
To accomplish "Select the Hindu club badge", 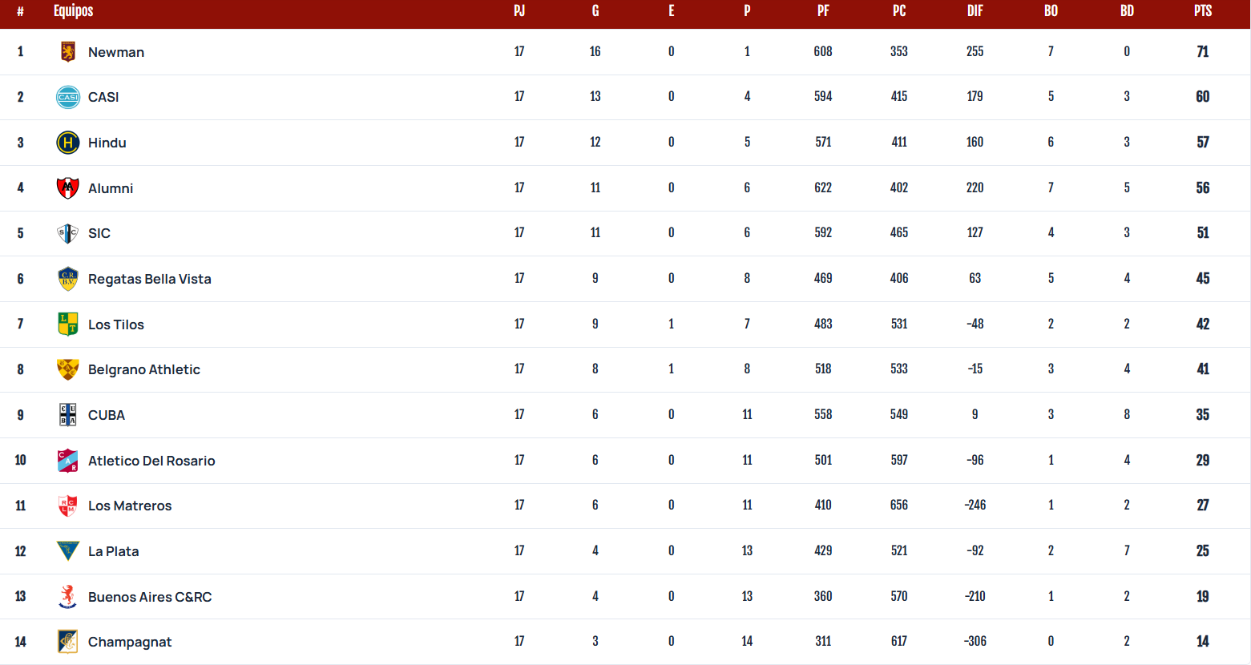I will click(68, 143).
